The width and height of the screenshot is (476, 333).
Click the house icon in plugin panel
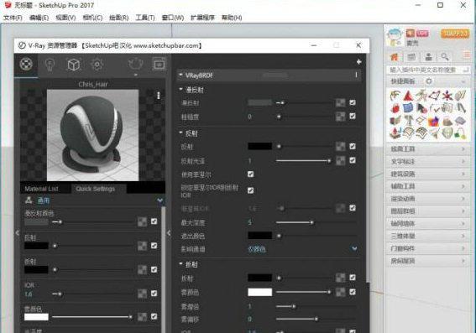click(395, 57)
